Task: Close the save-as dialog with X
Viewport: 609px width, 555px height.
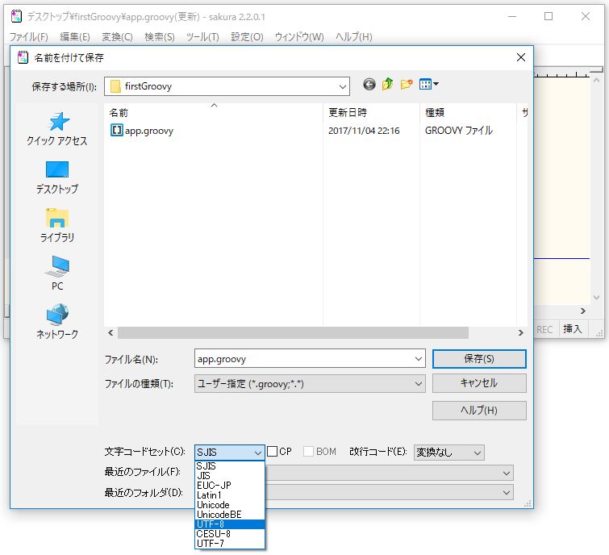Action: click(521, 57)
